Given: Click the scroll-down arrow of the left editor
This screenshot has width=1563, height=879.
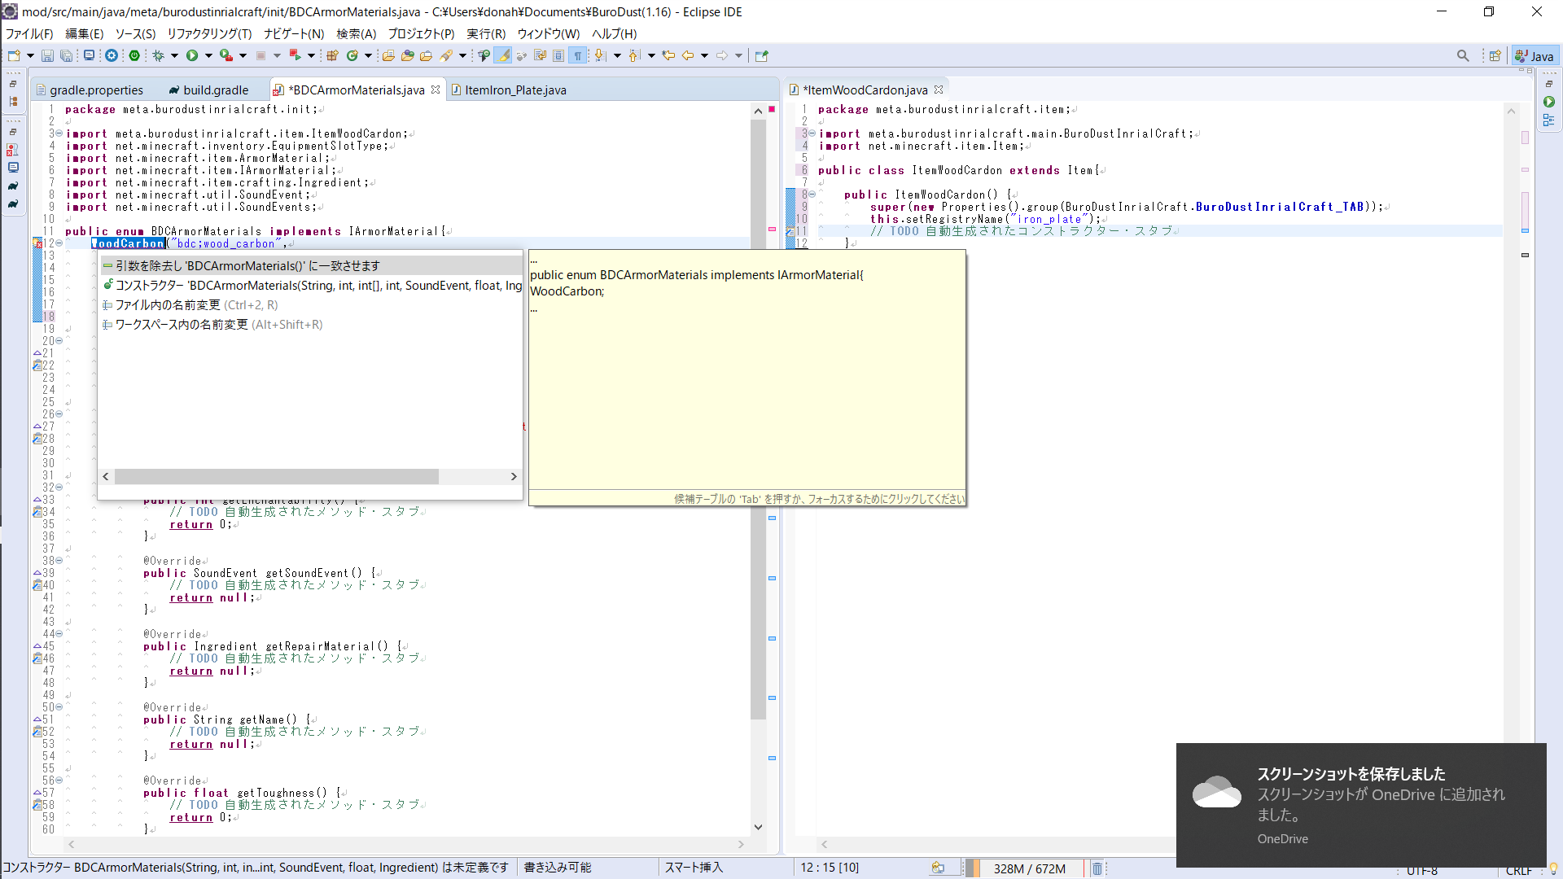Looking at the screenshot, I should tap(758, 827).
